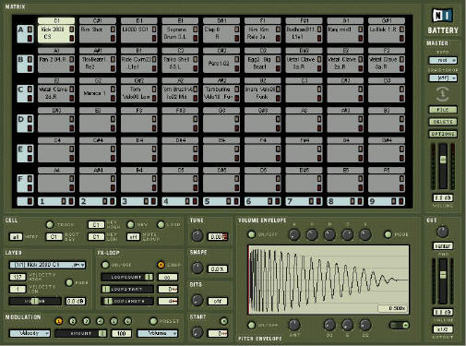This screenshot has width=466, height=346.
Task: Open the modulation source Velocity dropdown
Action: (30, 333)
